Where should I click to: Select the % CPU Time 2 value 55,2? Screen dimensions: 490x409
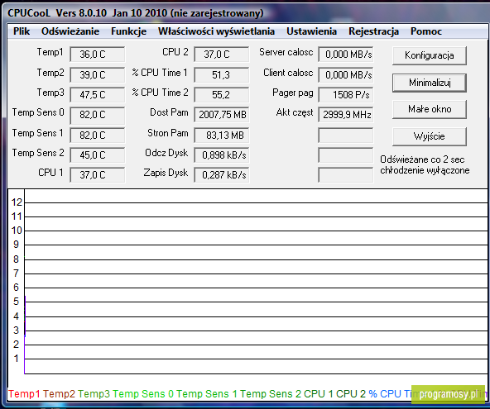tap(222, 94)
